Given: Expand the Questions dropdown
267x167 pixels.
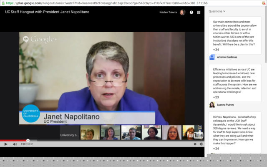Looking at the screenshot, I should pos(217,11).
